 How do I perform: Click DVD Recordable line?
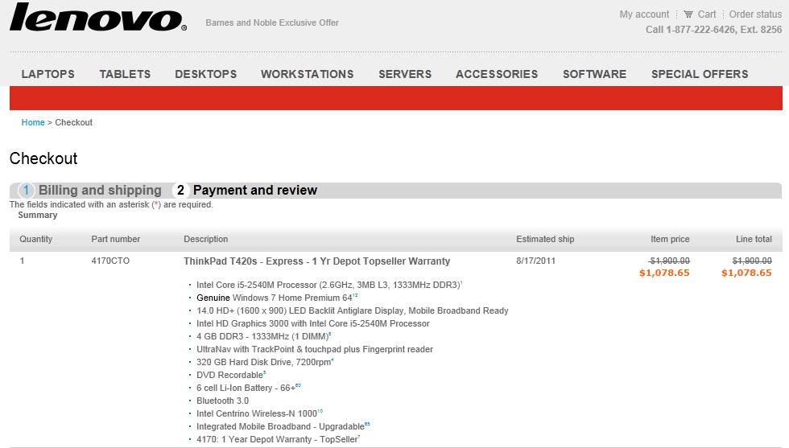[x=231, y=375]
